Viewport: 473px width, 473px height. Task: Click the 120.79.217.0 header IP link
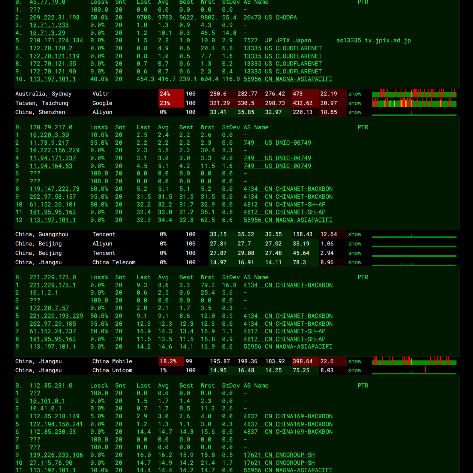tap(51, 127)
